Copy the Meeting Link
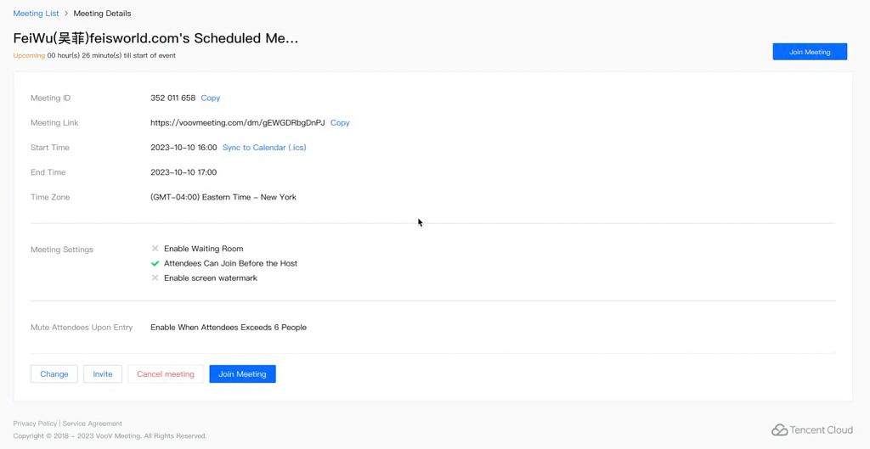This screenshot has height=449, width=870. tap(340, 123)
